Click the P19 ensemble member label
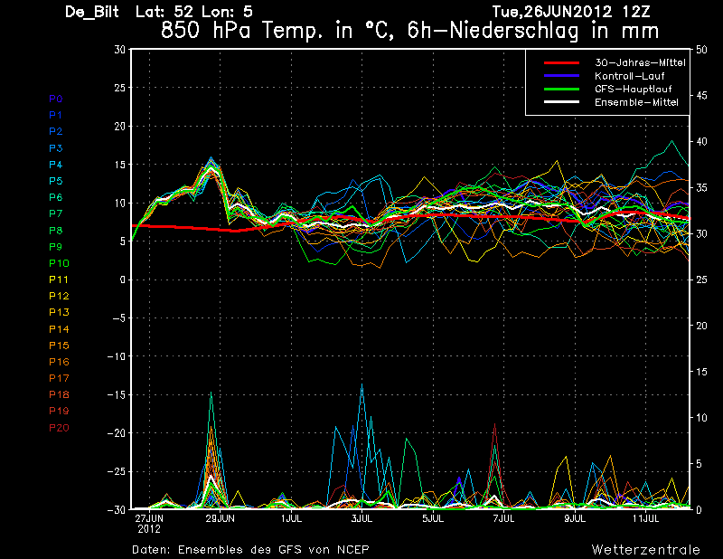The height and width of the screenshot is (559, 723). 59,411
